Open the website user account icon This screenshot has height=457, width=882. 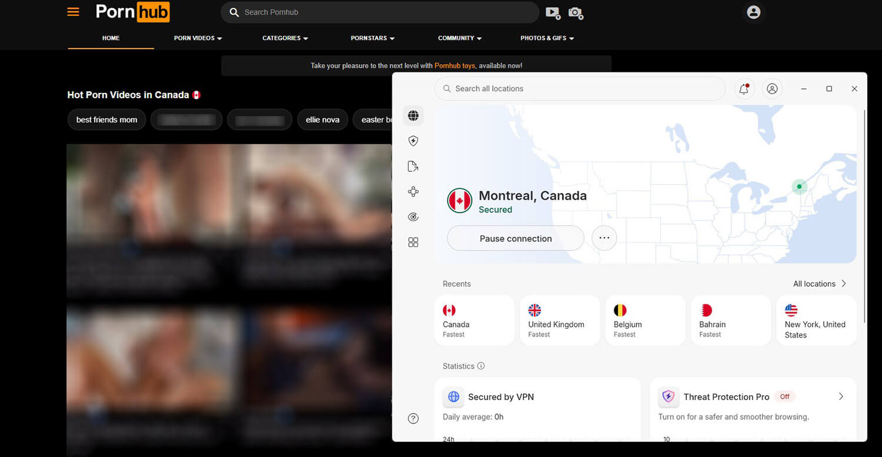[x=753, y=12]
